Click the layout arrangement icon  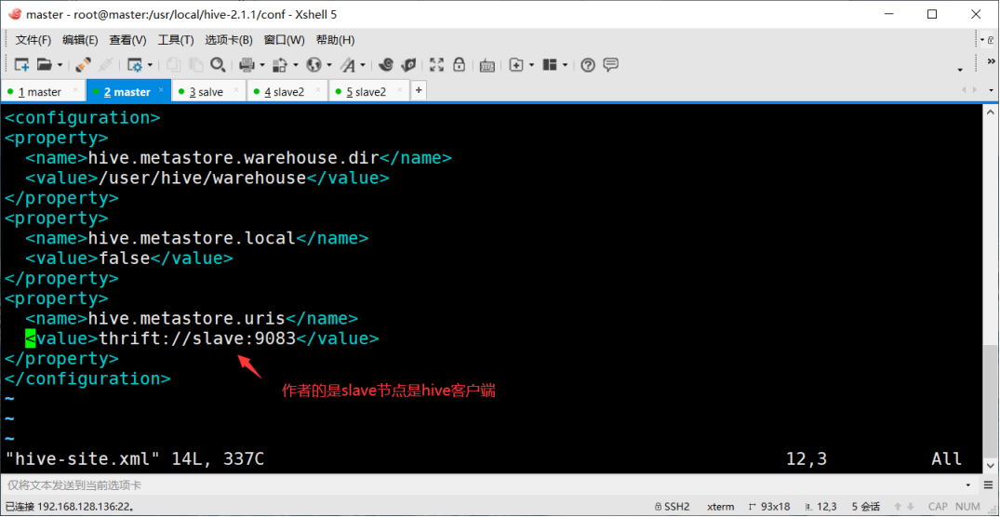[x=550, y=64]
